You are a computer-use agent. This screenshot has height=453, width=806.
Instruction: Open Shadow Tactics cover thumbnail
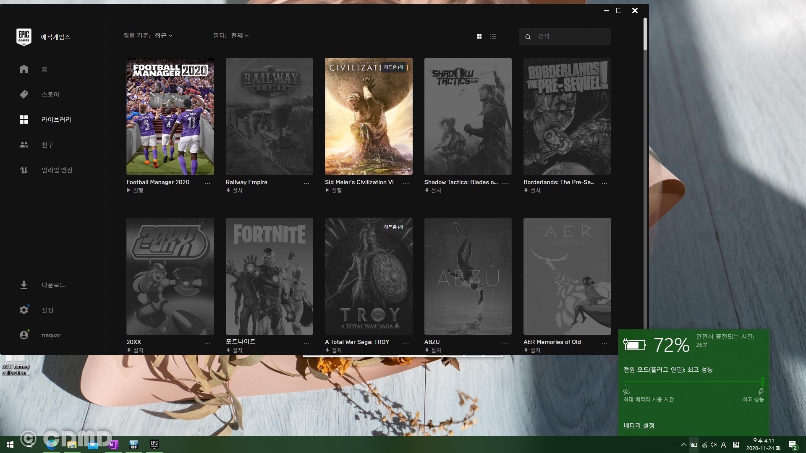468,116
